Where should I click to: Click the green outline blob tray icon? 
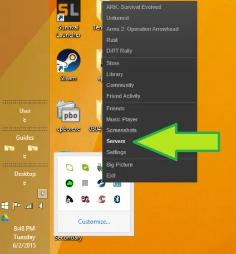(x=70, y=168)
